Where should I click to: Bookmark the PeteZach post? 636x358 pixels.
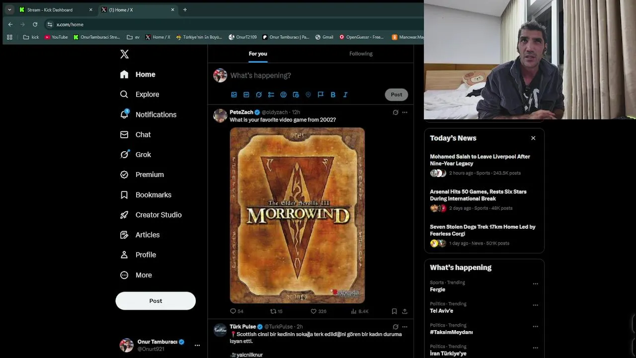394,311
